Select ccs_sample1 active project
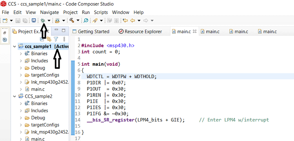Viewport: 294px width, 141px height. pyautogui.click(x=43, y=46)
